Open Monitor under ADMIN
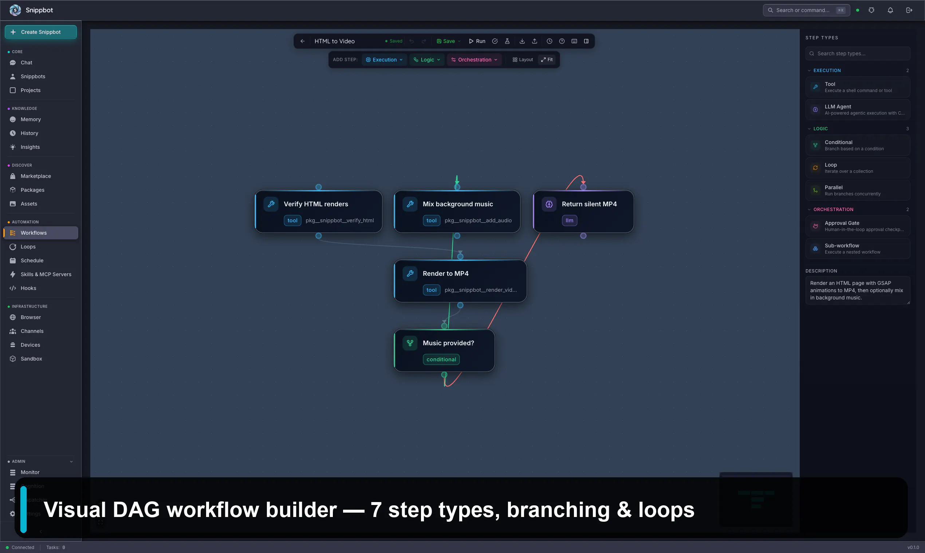 point(41,472)
